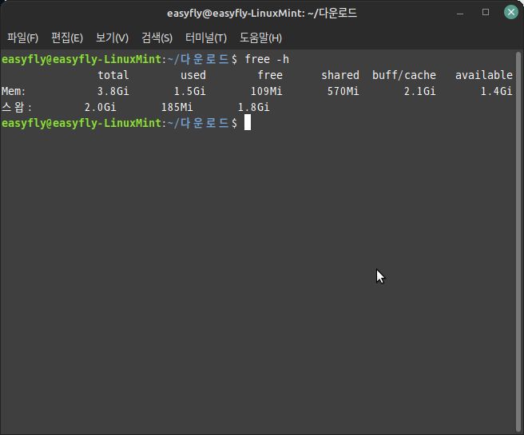Image resolution: width=524 pixels, height=435 pixels.
Task: Minimize the terminal window
Action: point(460,14)
